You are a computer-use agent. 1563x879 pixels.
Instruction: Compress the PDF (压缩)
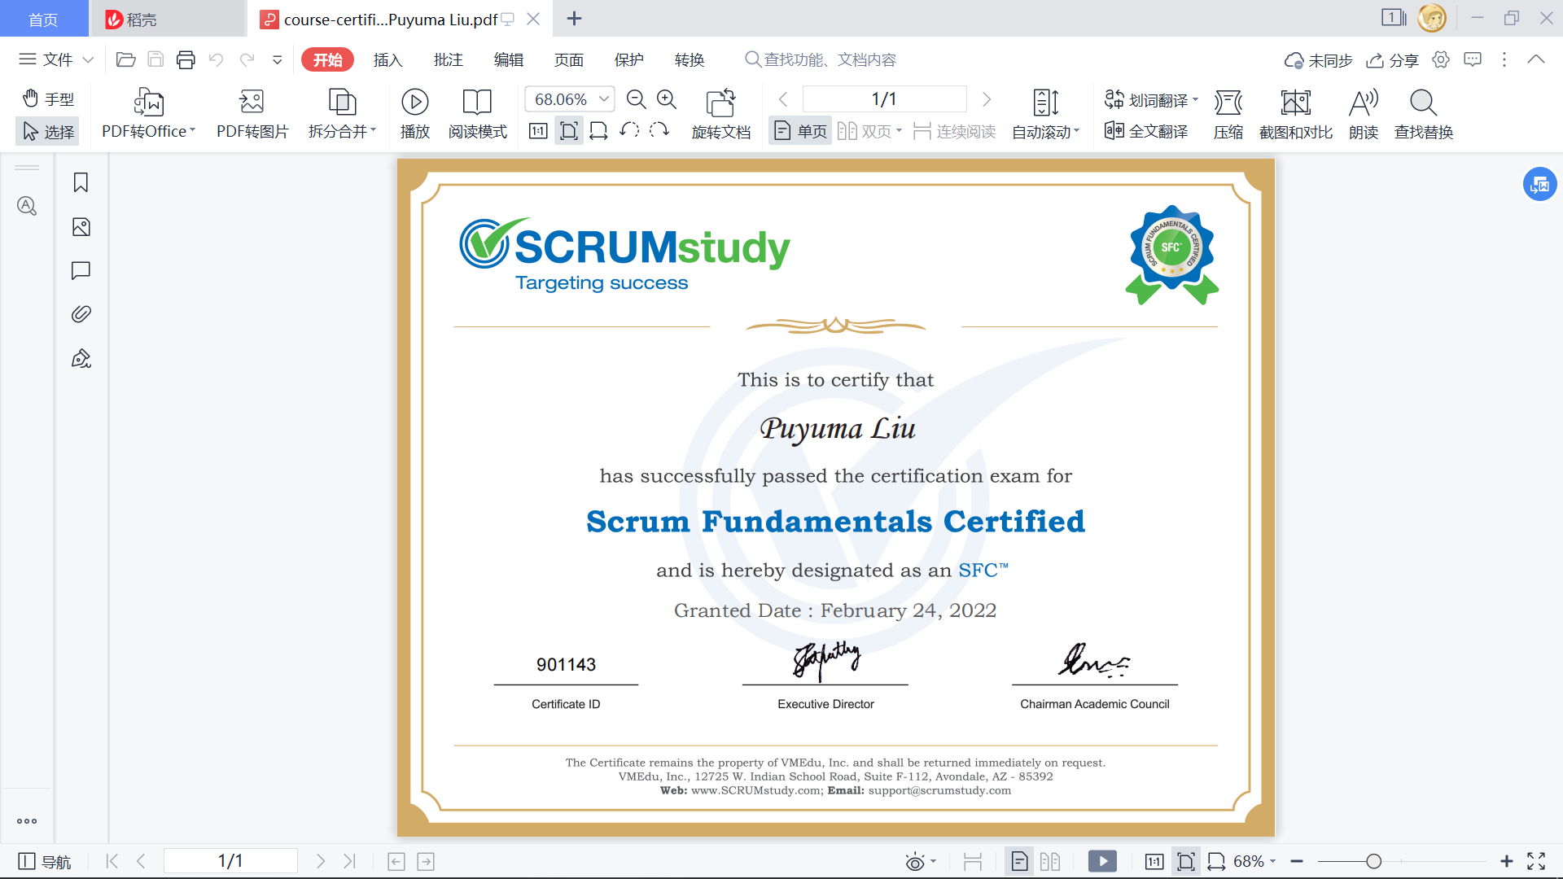[x=1228, y=114]
